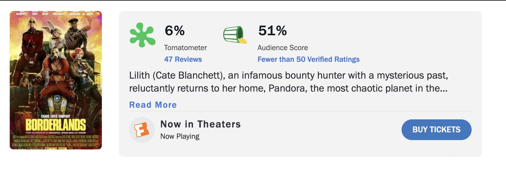506x176 pixels.
Task: Click the Lilith synopsis paragraph text
Action: click(288, 82)
